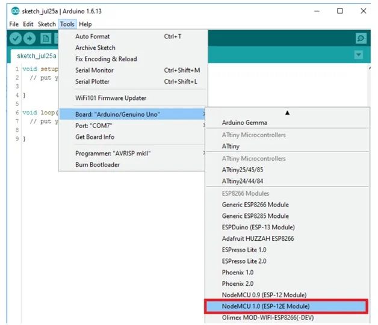Close the open Tools menu
The image size is (378, 325).
click(67, 24)
